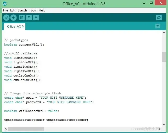This screenshot has height=133, width=168.
Task: Create a new sketch with New icon
Action: click(22, 18)
